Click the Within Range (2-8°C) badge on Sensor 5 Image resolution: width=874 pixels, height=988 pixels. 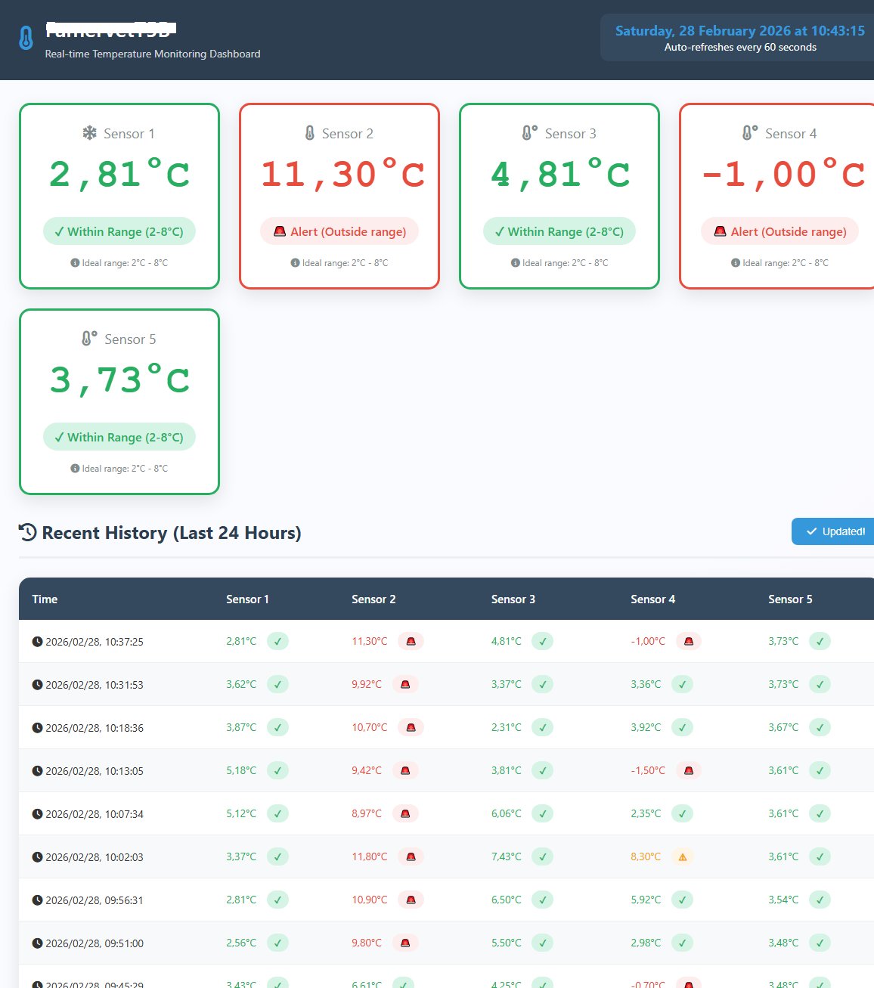click(119, 436)
